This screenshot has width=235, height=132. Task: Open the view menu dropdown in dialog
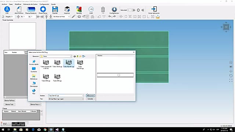click(84, 56)
